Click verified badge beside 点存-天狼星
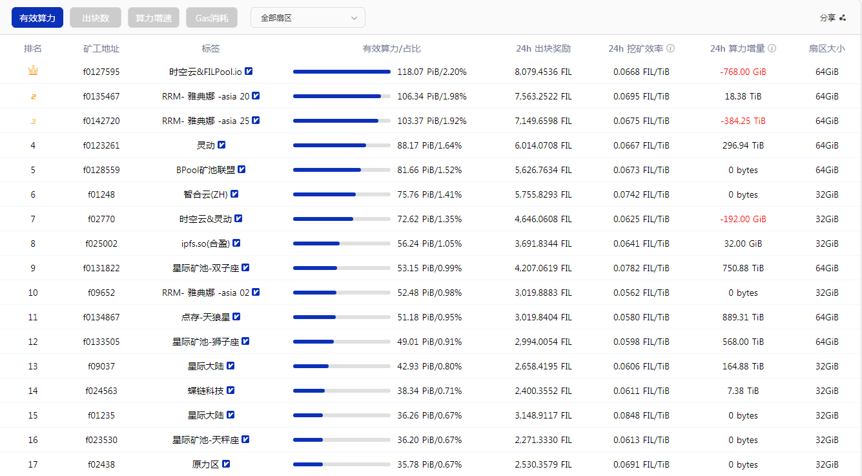862x476 pixels. [236, 317]
